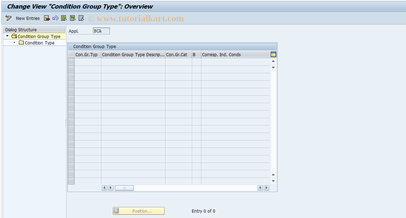Click the New Entries button
This screenshot has width=406, height=218.
28,18
